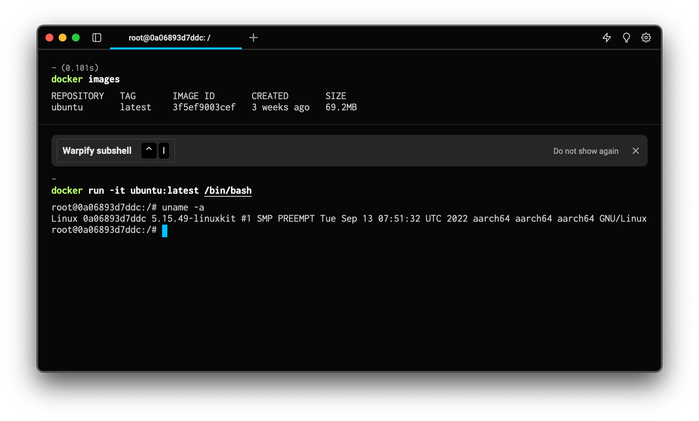699x421 pixels.
Task: Open a new tab with the plus icon
Action: pyautogui.click(x=253, y=38)
